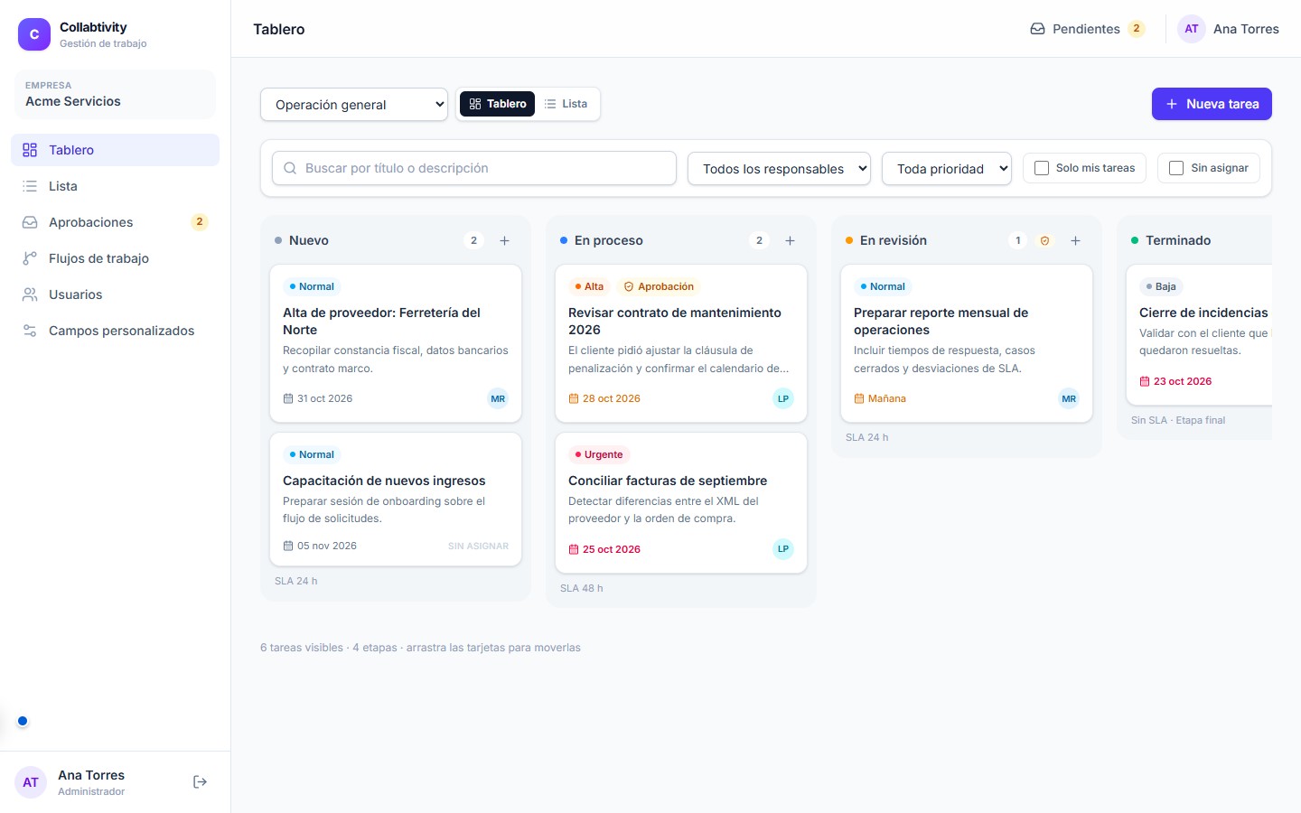Image resolution: width=1301 pixels, height=813 pixels.
Task: Enable Sin asignar checkbox
Action: coord(1176,168)
